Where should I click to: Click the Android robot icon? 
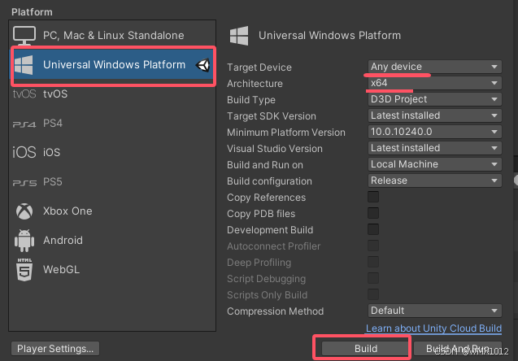click(x=24, y=241)
